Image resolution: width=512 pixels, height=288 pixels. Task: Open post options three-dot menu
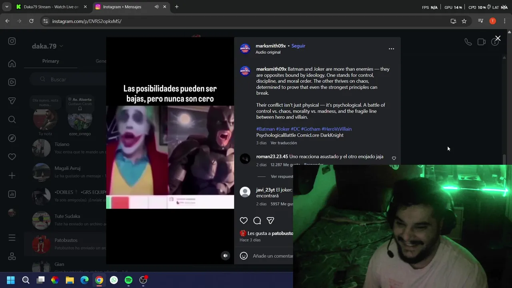pos(391,49)
